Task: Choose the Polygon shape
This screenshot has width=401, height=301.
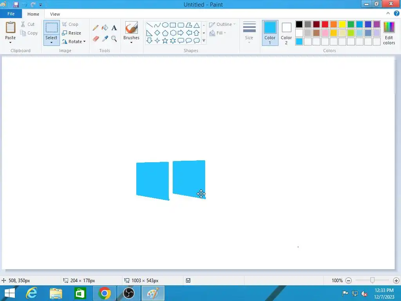Action: [x=189, y=25]
